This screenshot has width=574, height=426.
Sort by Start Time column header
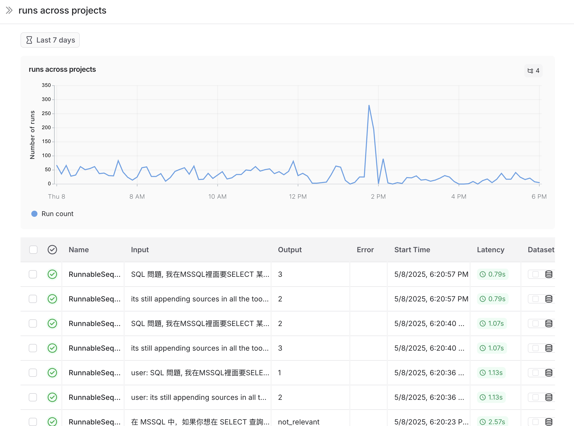(x=412, y=250)
